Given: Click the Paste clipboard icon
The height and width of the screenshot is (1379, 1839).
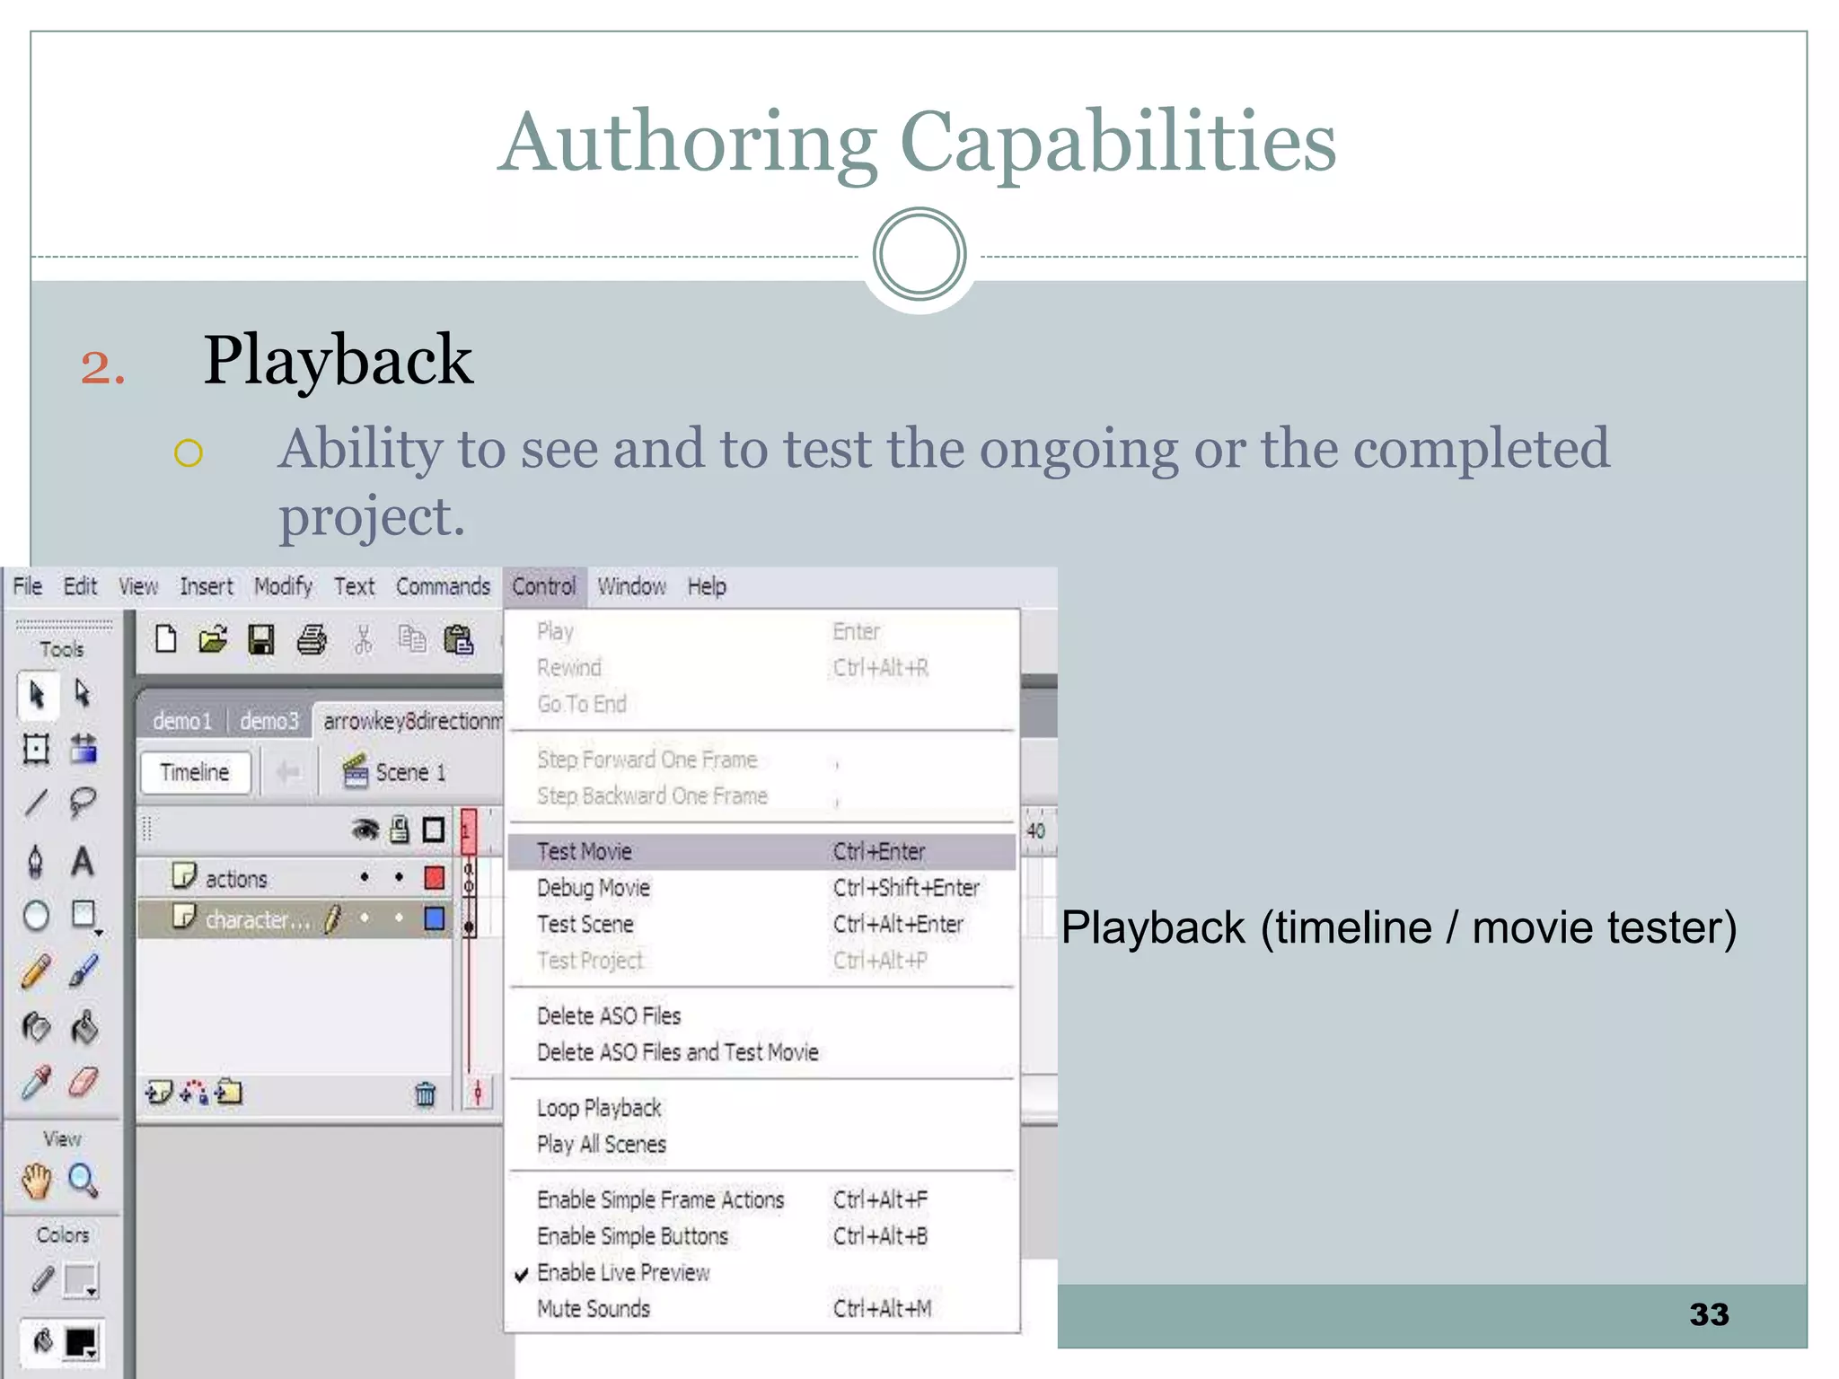Looking at the screenshot, I should (459, 639).
